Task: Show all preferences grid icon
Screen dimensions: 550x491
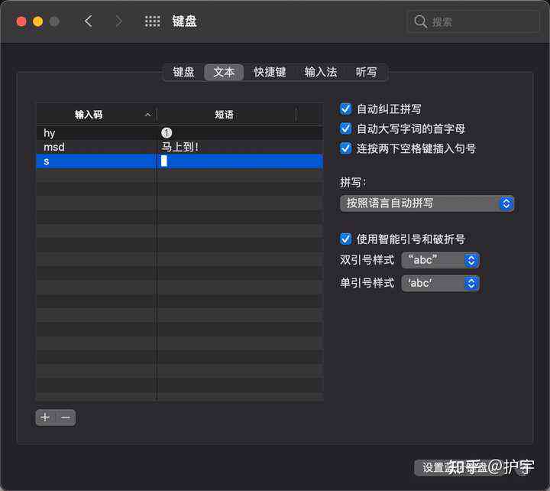Action: 152,21
